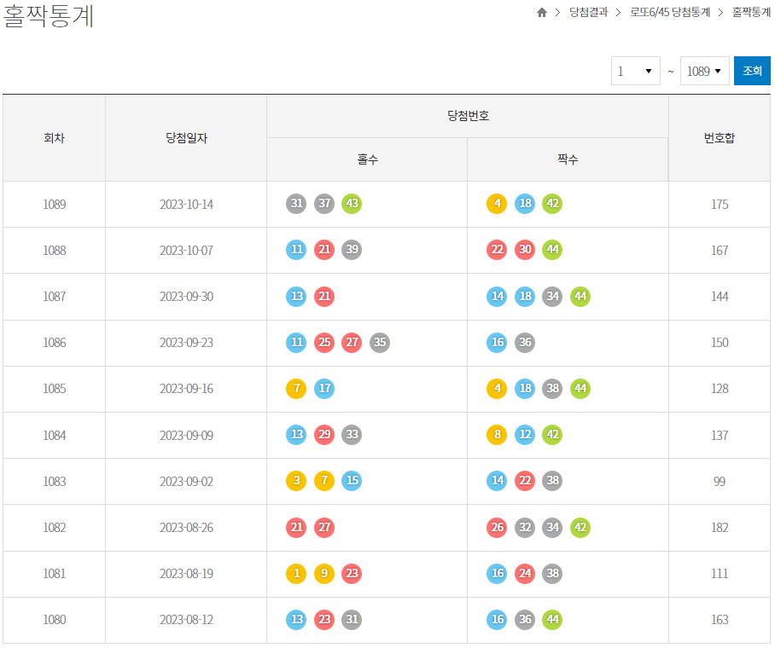Open the ending round dropdown showing 1089
775x648 pixels.
point(705,71)
